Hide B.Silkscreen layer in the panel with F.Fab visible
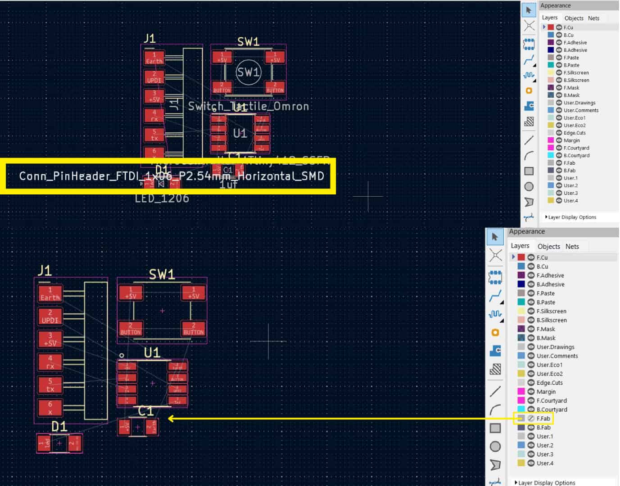620x486 pixels. coord(559,80)
